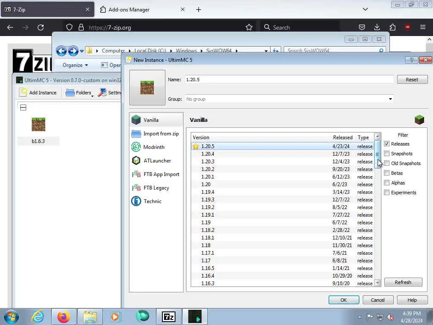Confirm with the OK button

click(344, 300)
